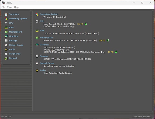This screenshot has width=155, height=119.
Task: Open the View menu
Action: 9,7
